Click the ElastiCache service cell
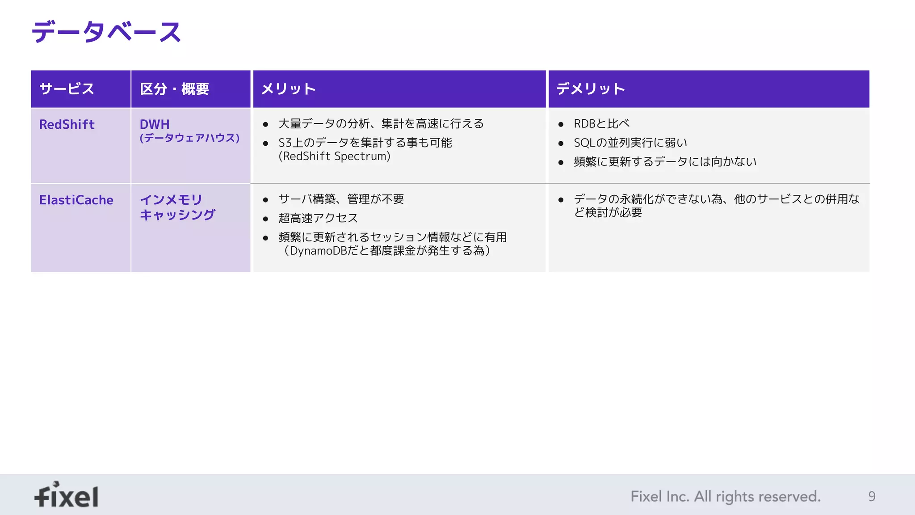This screenshot has height=515, width=915. coord(76,200)
